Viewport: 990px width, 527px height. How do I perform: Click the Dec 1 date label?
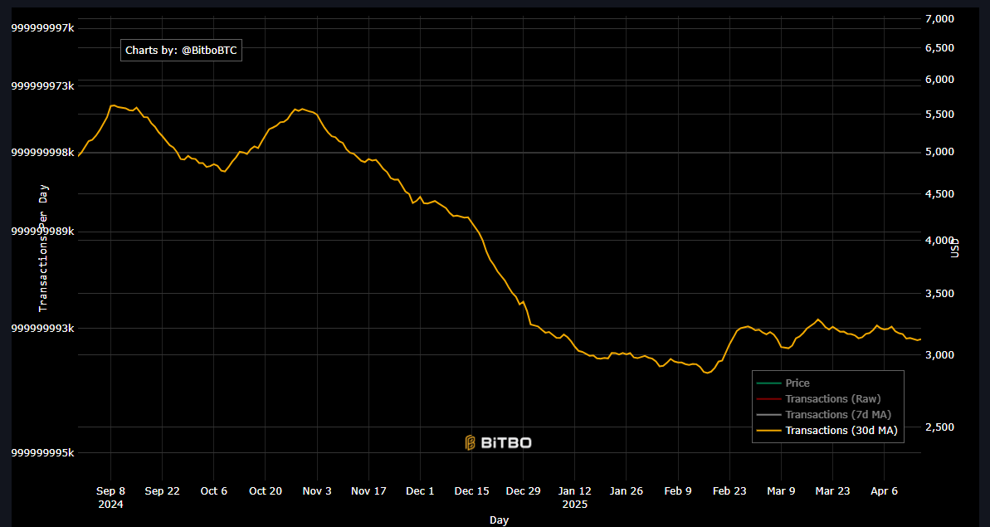point(420,491)
